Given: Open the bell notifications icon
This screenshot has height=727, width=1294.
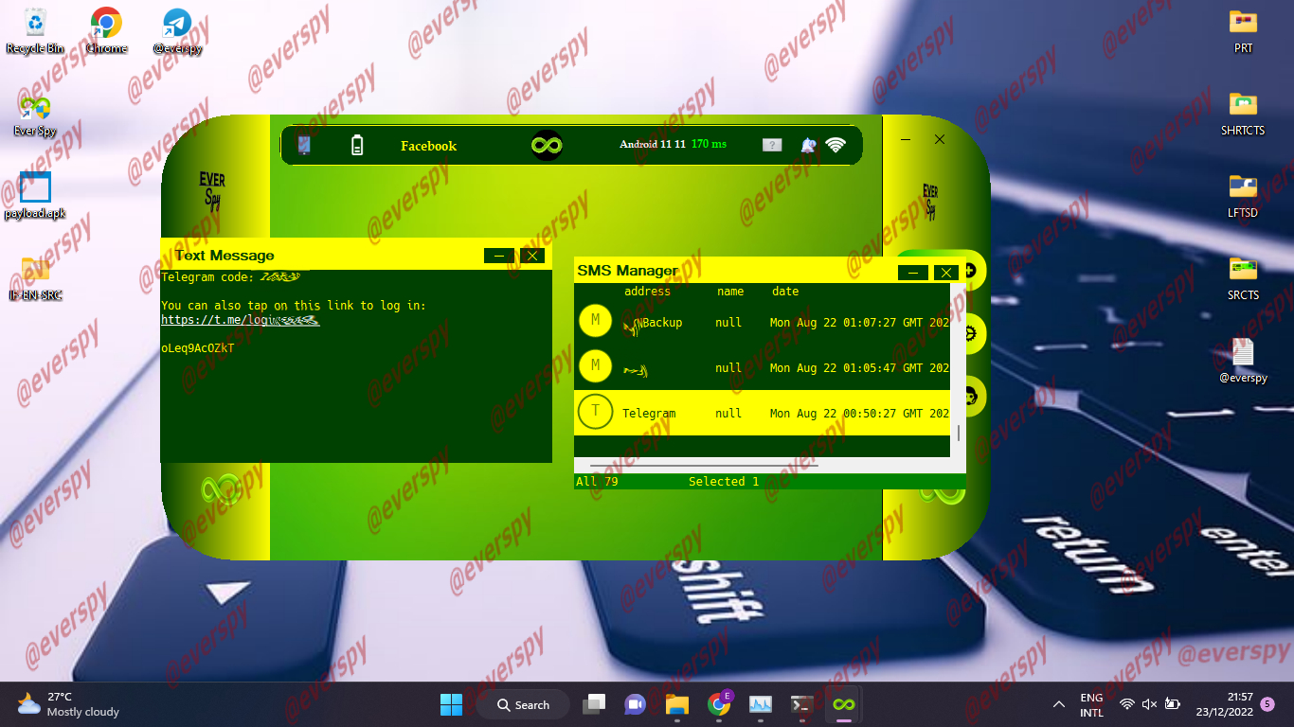Looking at the screenshot, I should [807, 145].
